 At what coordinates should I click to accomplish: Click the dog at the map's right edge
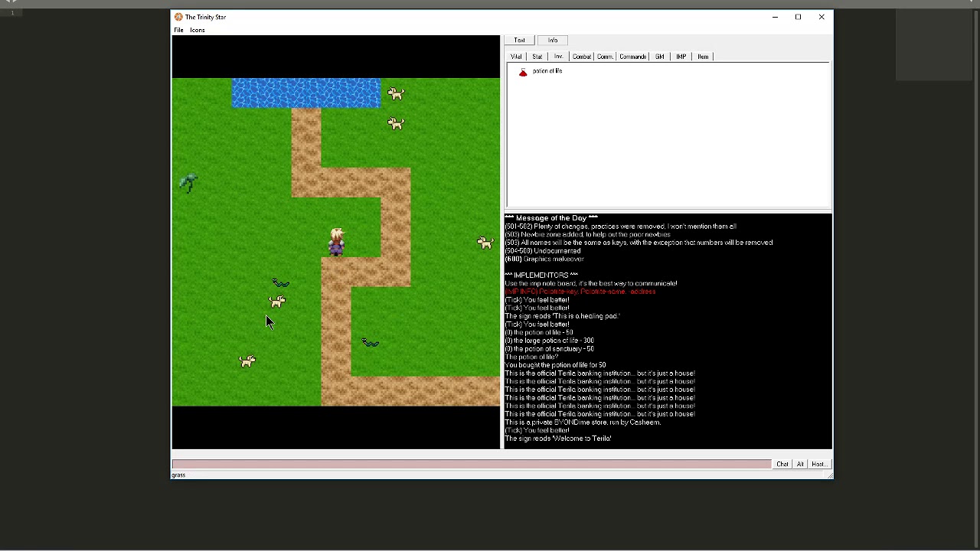pos(485,243)
